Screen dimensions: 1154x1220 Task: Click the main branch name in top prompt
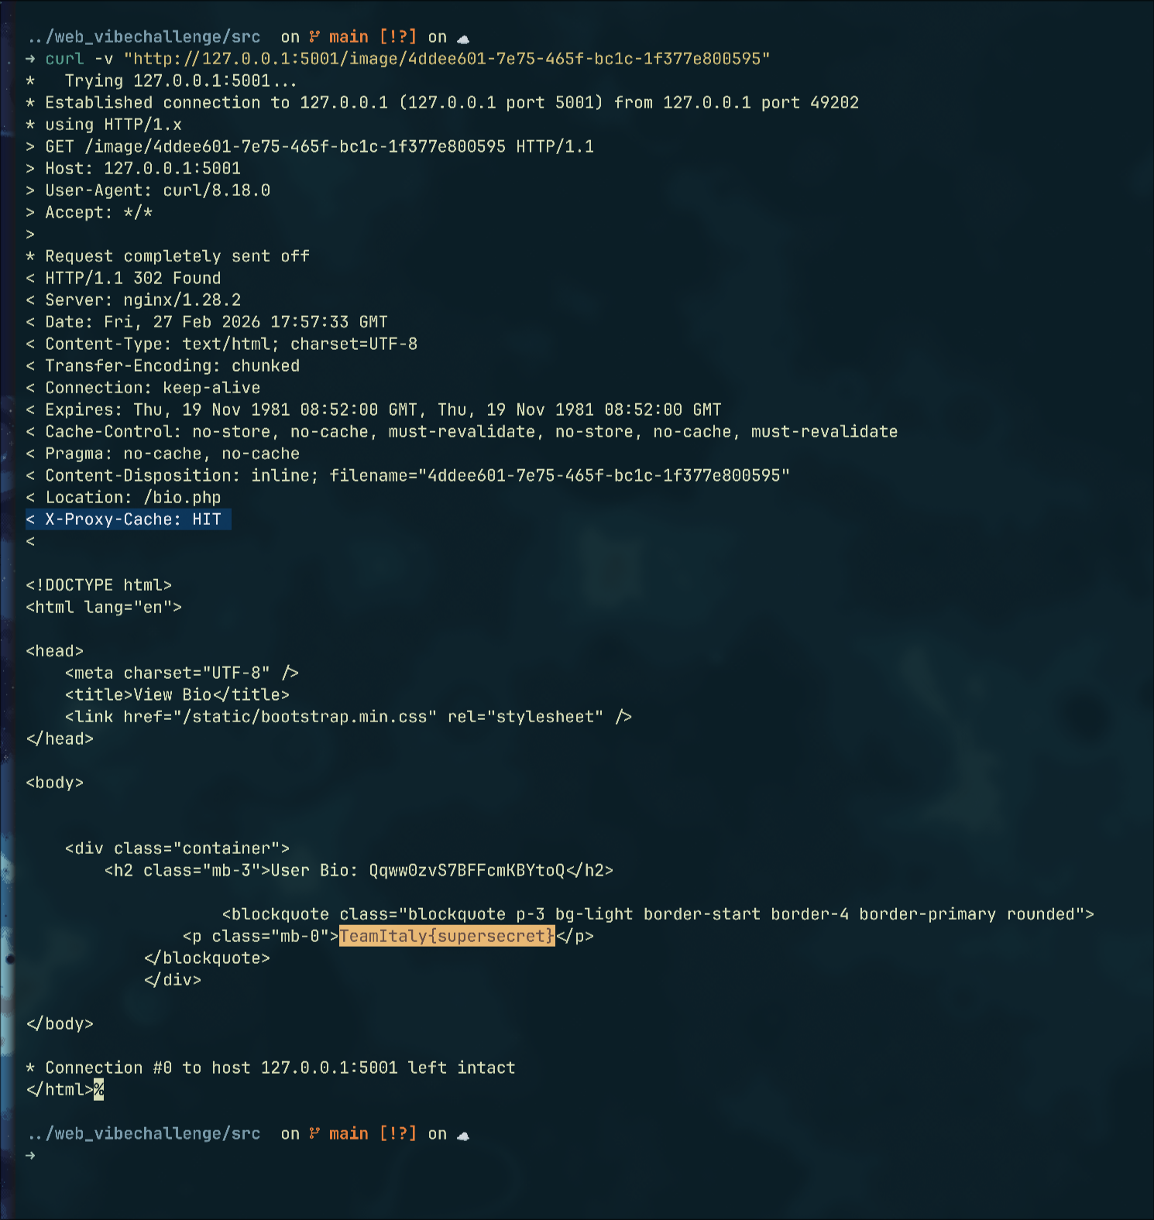(349, 37)
